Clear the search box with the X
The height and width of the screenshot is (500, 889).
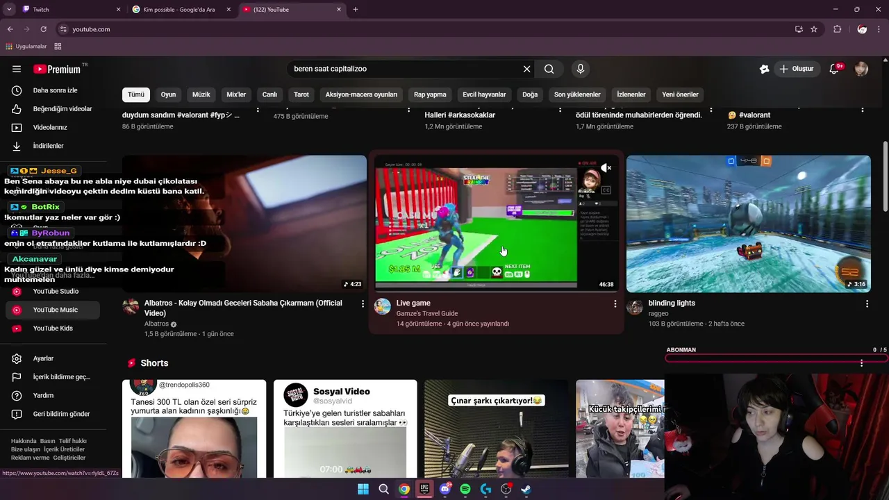point(526,69)
